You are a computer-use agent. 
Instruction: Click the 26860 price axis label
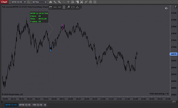(174, 95)
